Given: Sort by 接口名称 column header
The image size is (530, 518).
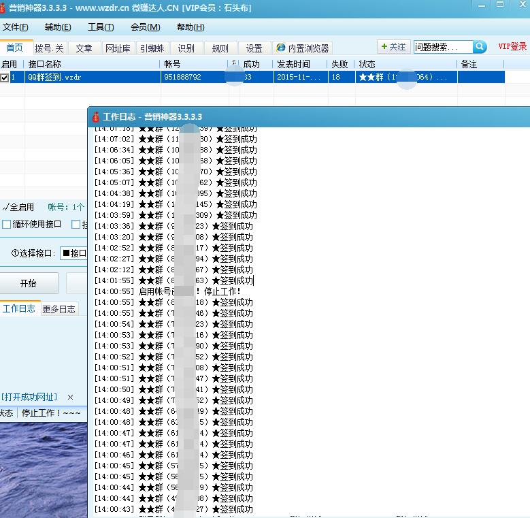Looking at the screenshot, I should click(93, 64).
